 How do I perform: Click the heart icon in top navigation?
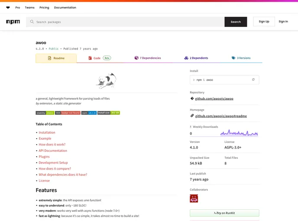point(8,8)
